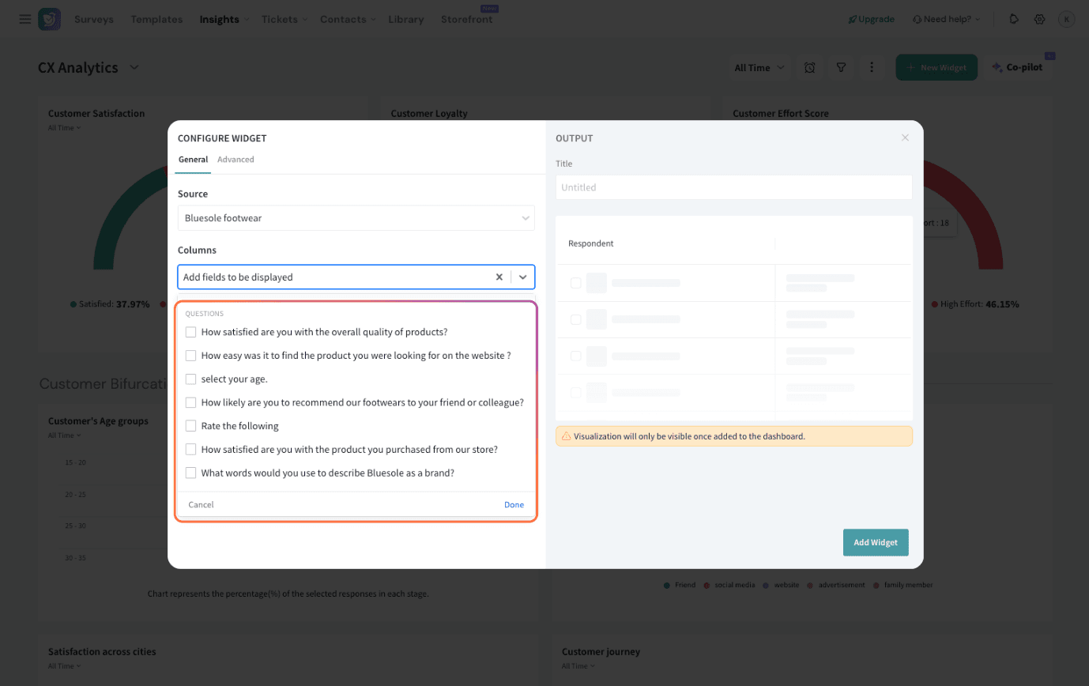Click Done in the questions list
The width and height of the screenshot is (1089, 686).
click(x=514, y=505)
